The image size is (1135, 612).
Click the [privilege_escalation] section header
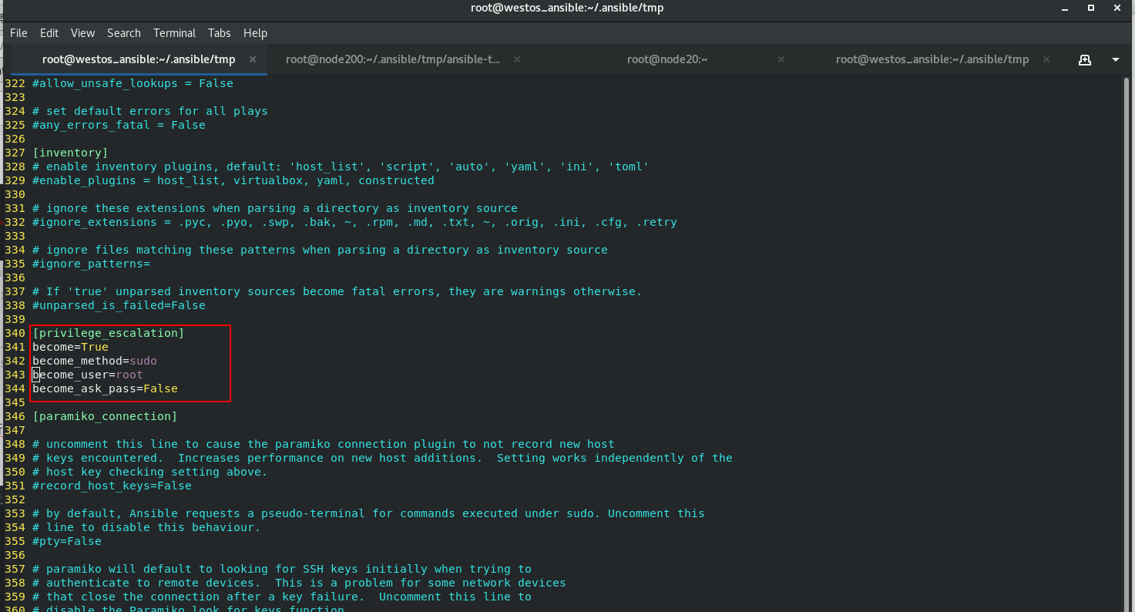tap(109, 333)
